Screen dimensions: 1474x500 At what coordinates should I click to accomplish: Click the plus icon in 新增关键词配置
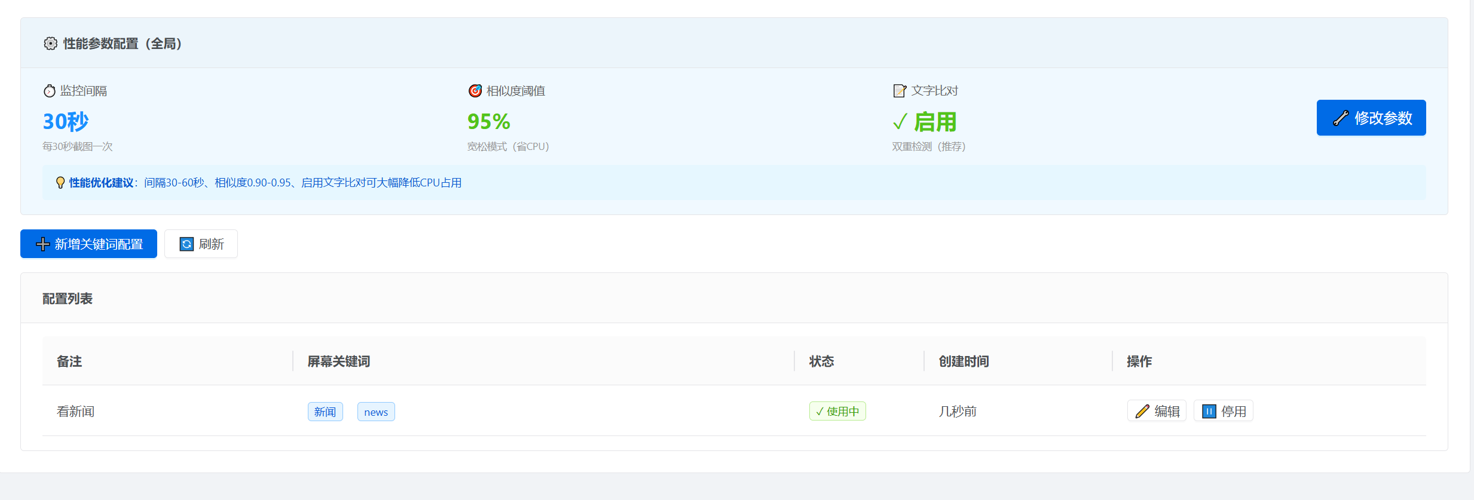pyautogui.click(x=42, y=244)
